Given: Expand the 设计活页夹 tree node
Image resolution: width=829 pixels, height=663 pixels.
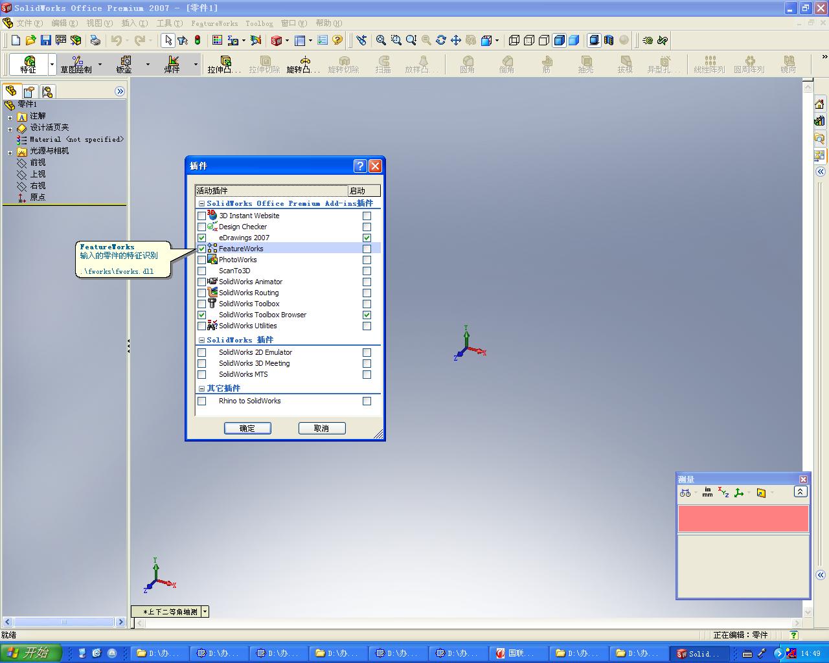Looking at the screenshot, I should tap(10, 129).
